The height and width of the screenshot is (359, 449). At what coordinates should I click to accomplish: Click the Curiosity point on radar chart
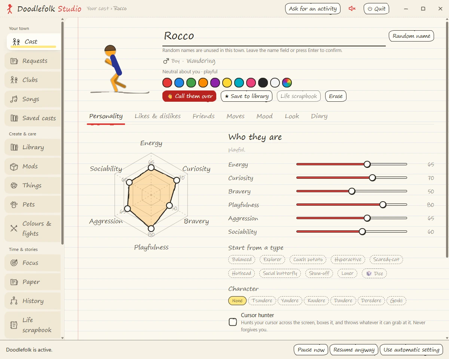coord(177,180)
